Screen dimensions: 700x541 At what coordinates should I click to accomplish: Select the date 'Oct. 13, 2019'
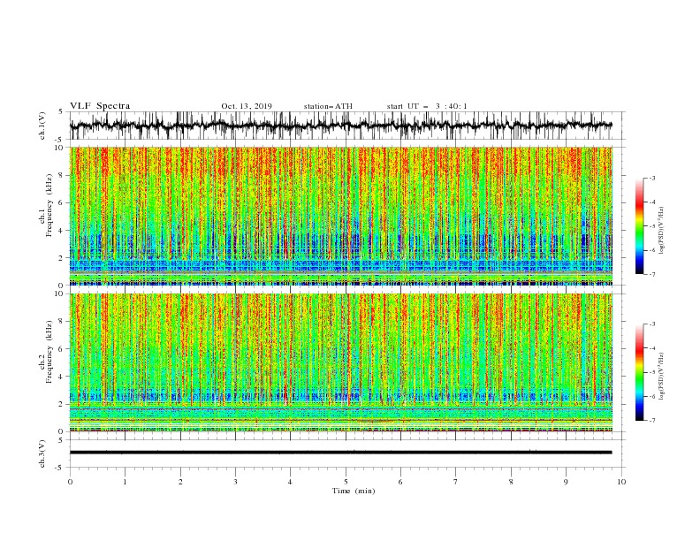click(247, 106)
